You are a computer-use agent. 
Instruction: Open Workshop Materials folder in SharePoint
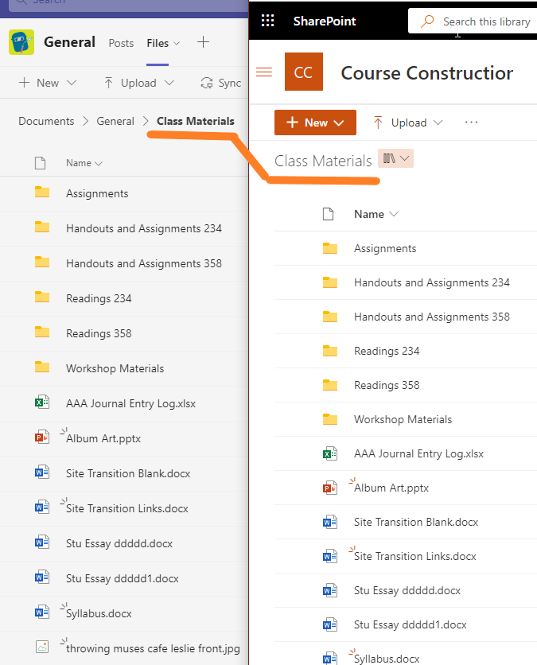pos(403,419)
